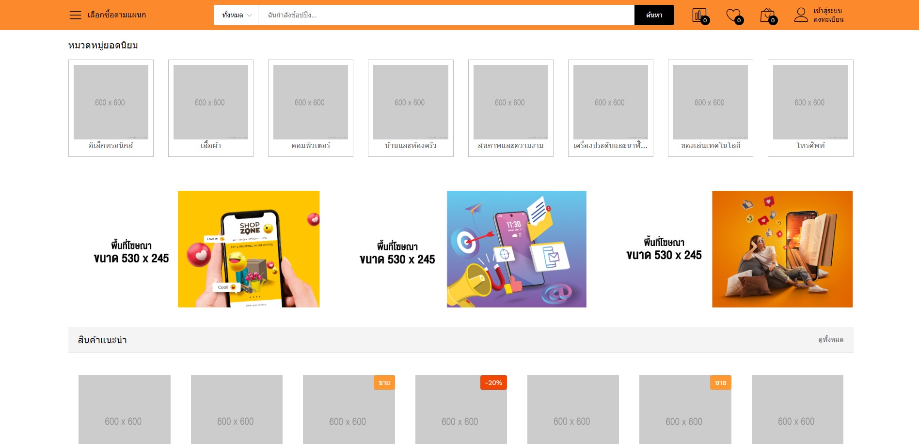Image resolution: width=919 pixels, height=444 pixels.
Task: Click the user account icon
Action: 801,15
